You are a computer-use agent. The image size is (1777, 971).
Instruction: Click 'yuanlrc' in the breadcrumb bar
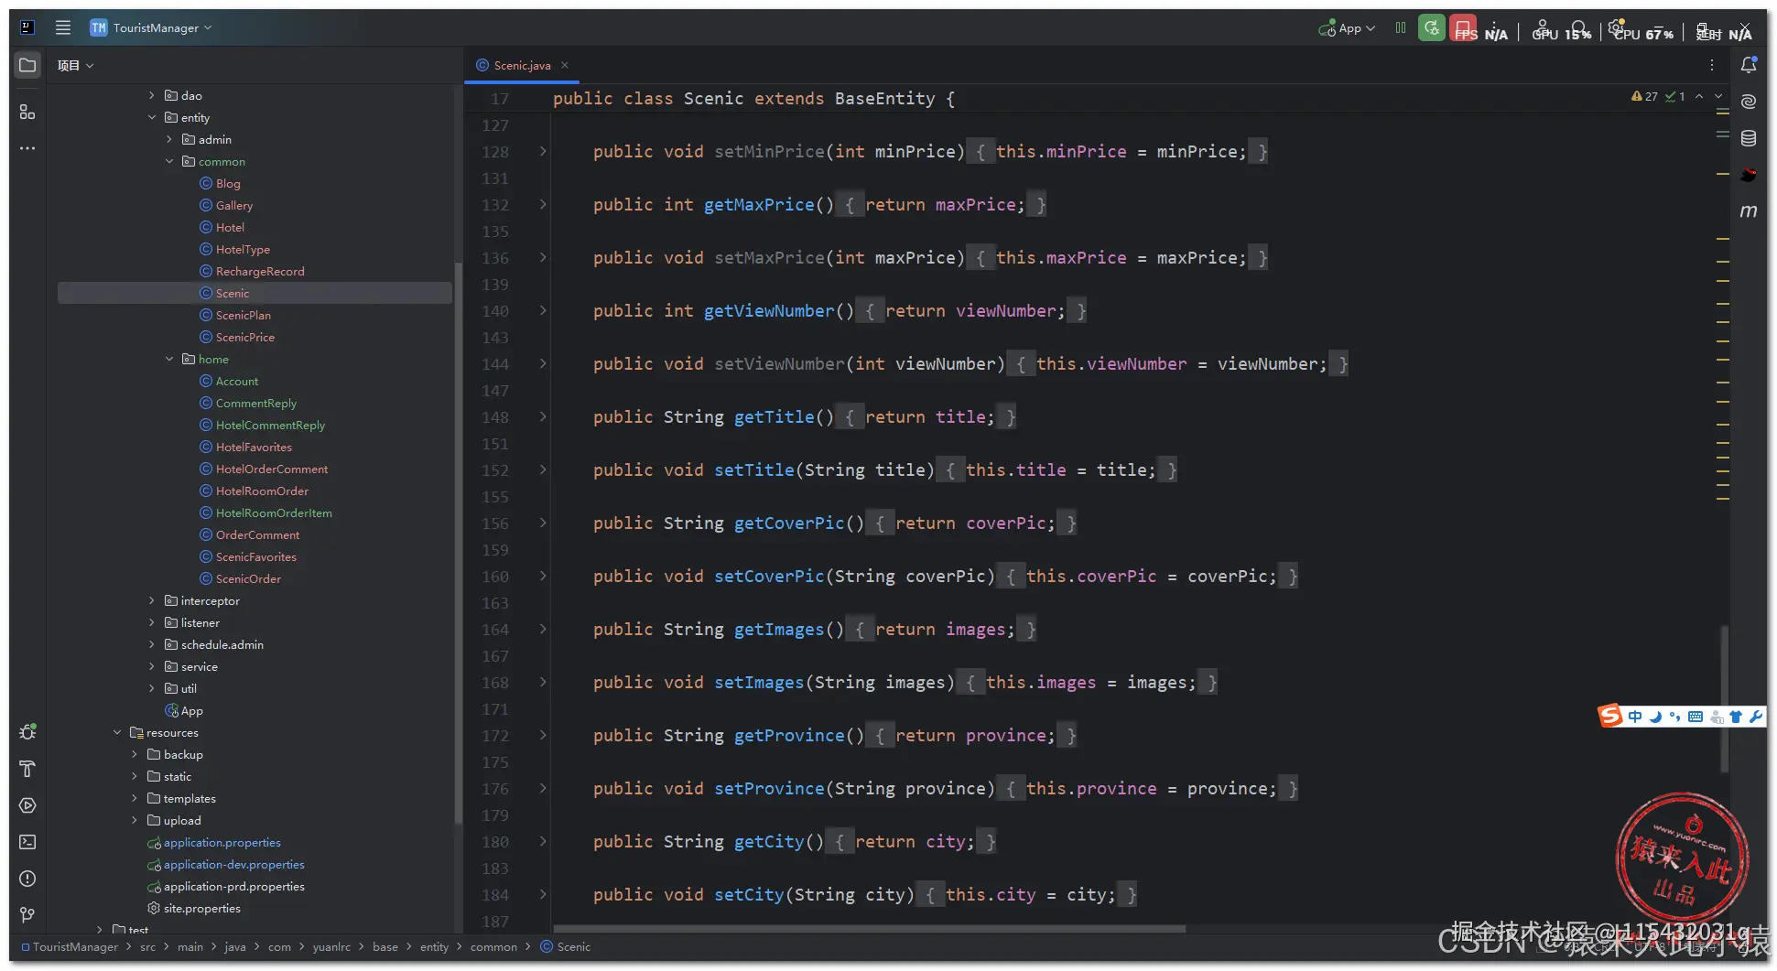(331, 946)
